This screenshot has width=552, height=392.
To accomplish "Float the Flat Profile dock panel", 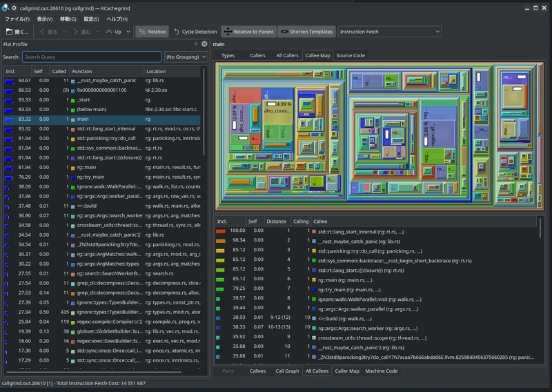I will (195, 44).
